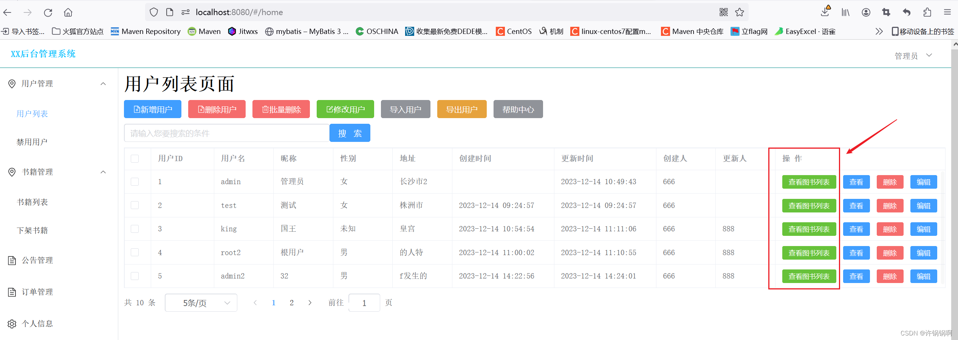The width and height of the screenshot is (958, 340).
Task: Click the 新增用户 button
Action: tap(153, 109)
